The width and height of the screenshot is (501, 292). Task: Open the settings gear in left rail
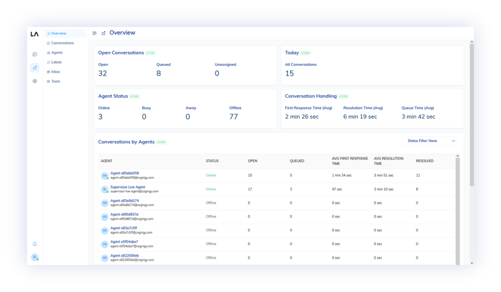pyautogui.click(x=35, y=81)
